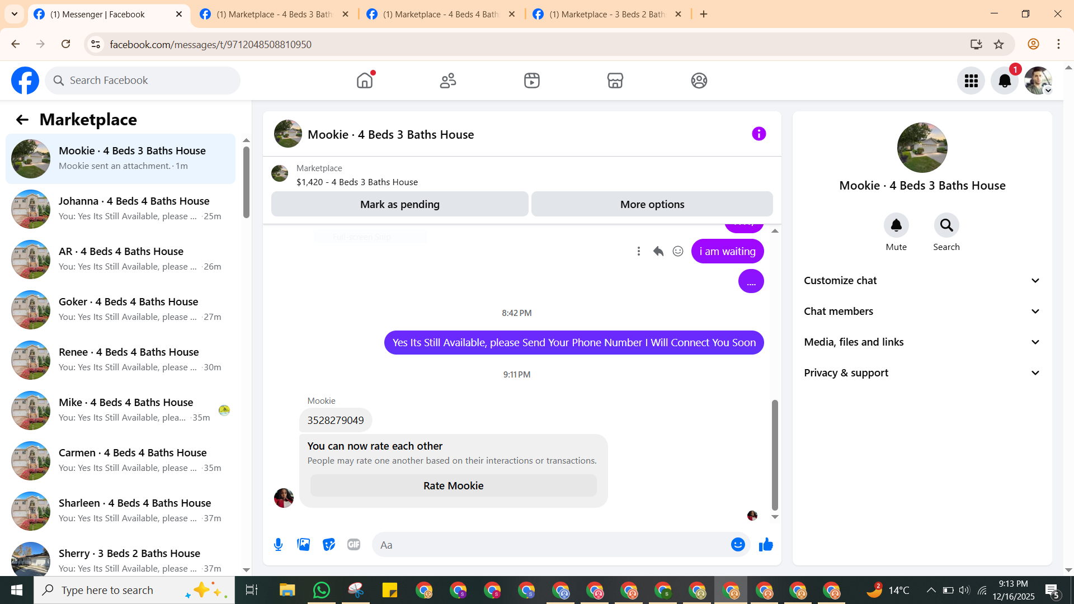The width and height of the screenshot is (1074, 604).
Task: Open the AR 4 Beds 4 Baths chat
Action: pyautogui.click(x=120, y=259)
